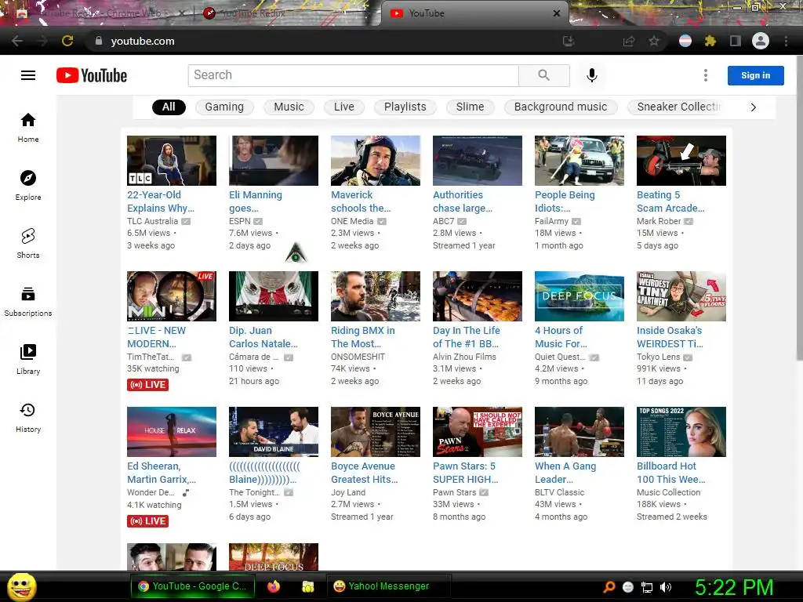The height and width of the screenshot is (602, 803).
Task: Select the Playlists filter chip
Action: [405, 107]
